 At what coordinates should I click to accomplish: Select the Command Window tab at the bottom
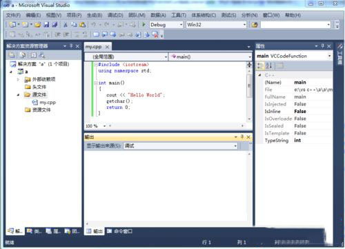point(119,231)
